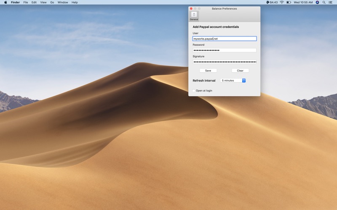Viewport: 337px width, 210px height.
Task: Open the Finder menu
Action: 15,3
